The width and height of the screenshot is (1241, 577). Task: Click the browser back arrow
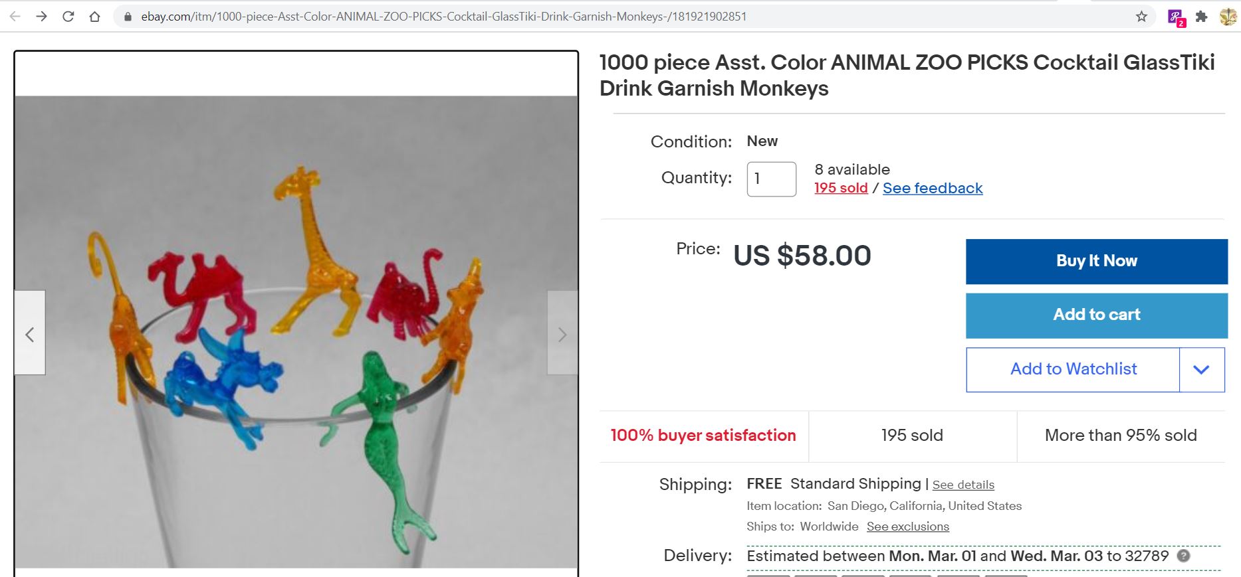(x=15, y=17)
